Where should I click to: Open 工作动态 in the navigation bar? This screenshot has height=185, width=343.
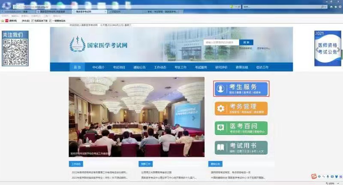pos(160,67)
